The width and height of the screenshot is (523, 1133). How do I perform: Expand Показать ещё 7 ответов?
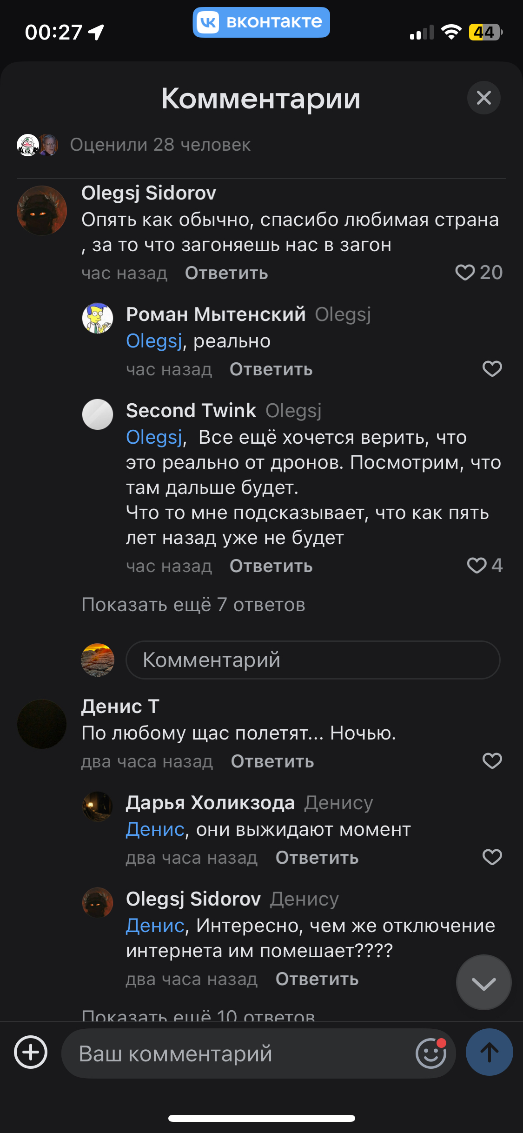tap(193, 605)
